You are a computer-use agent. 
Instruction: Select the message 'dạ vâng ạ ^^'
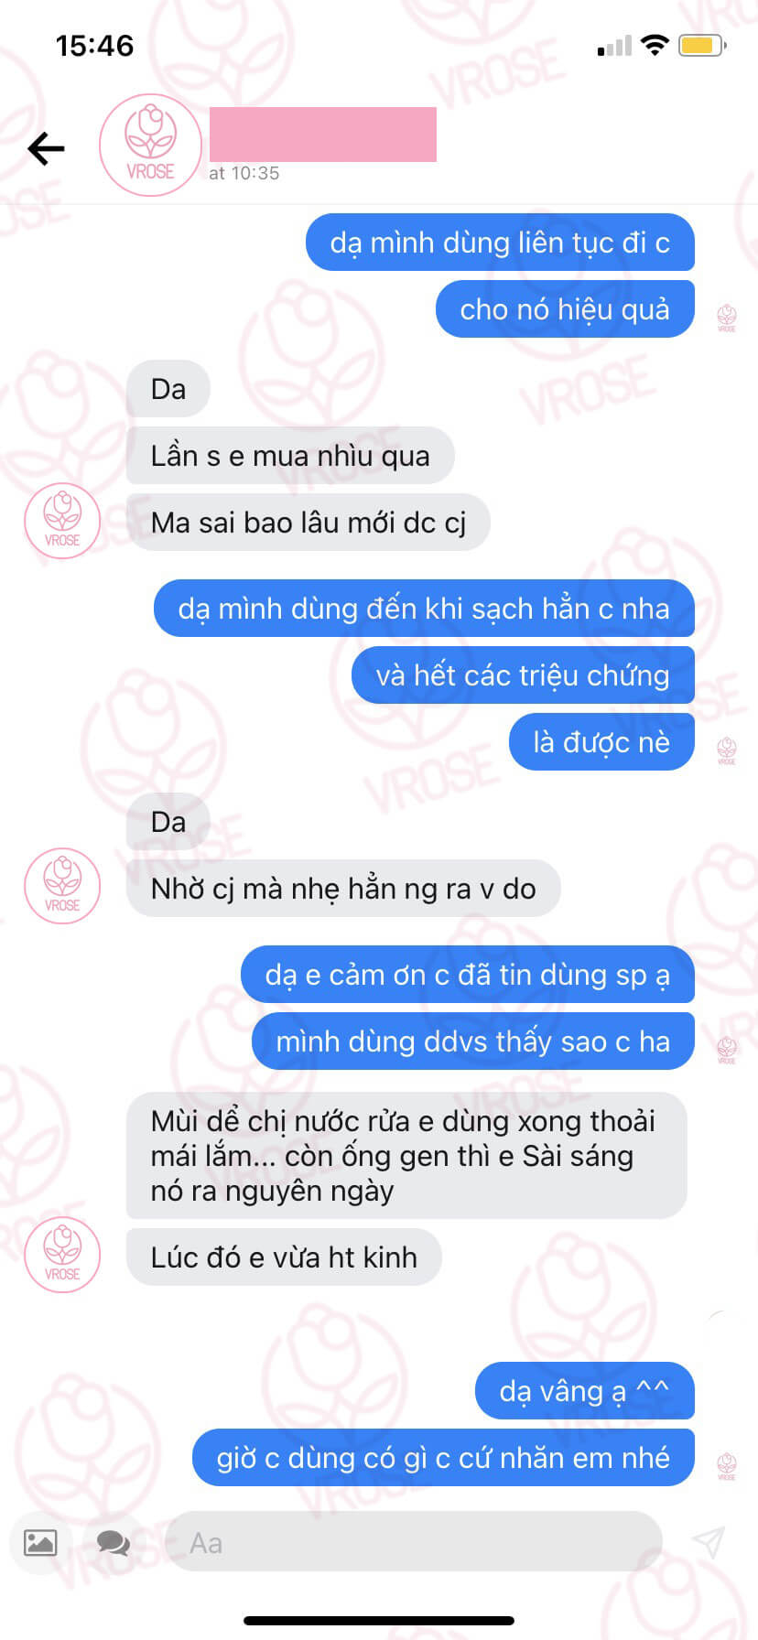[585, 1391]
